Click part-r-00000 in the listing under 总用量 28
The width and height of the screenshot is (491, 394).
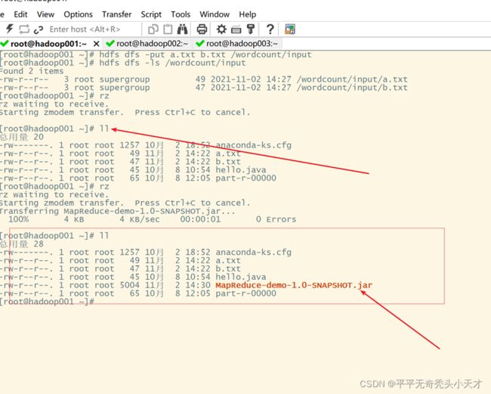246,293
